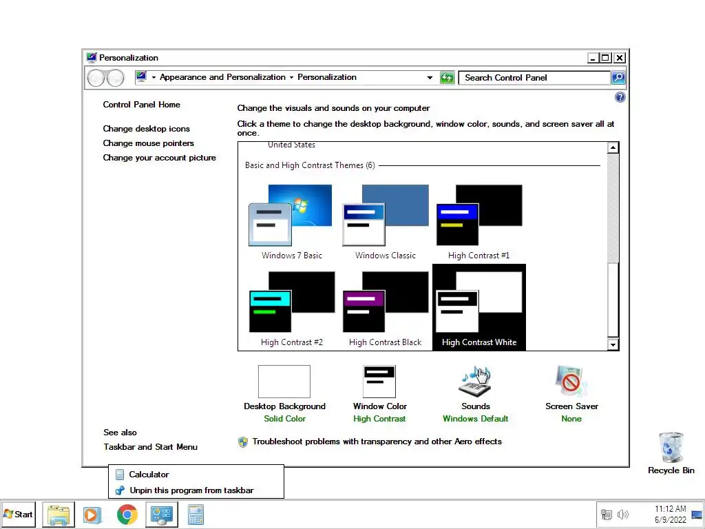Open the Start menu

pos(18,514)
